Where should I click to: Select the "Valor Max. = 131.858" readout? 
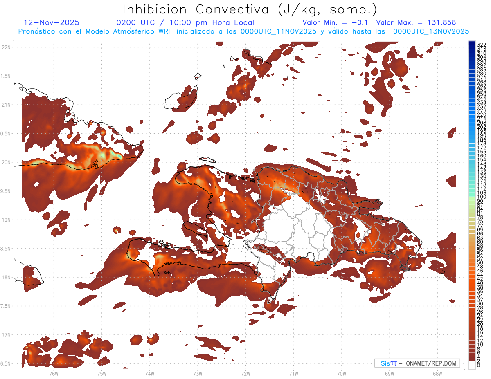point(416,22)
